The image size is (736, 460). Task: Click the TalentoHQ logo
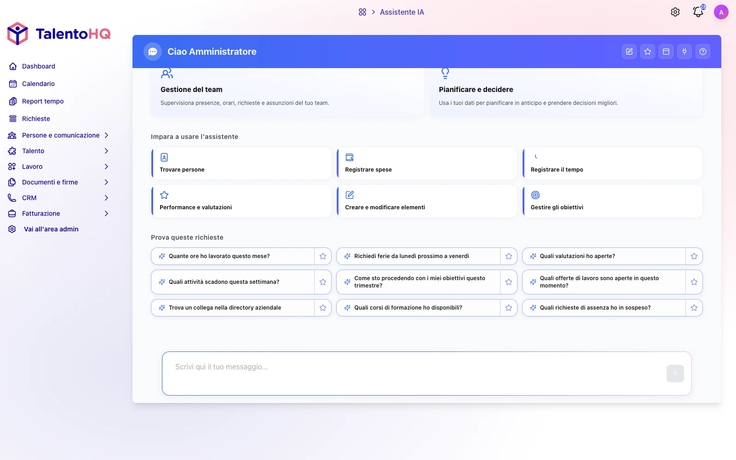point(59,34)
